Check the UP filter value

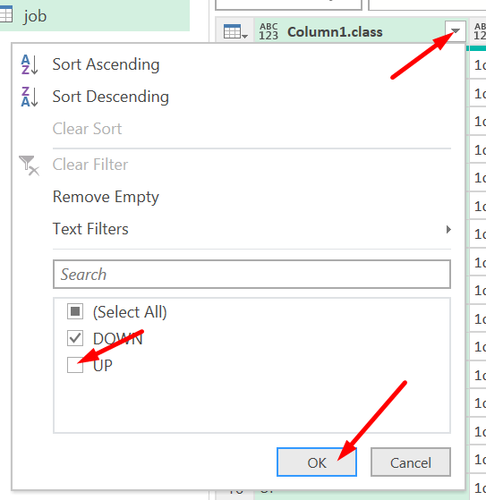[75, 365]
